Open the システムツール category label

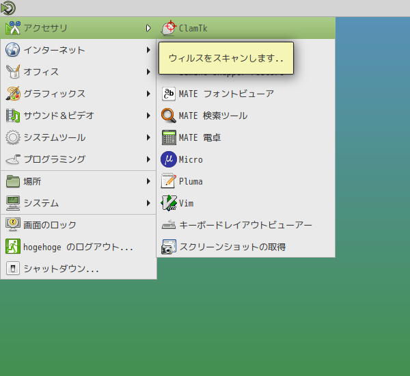point(55,137)
